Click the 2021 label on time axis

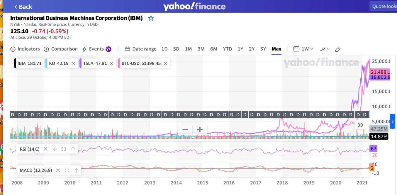(x=362, y=183)
